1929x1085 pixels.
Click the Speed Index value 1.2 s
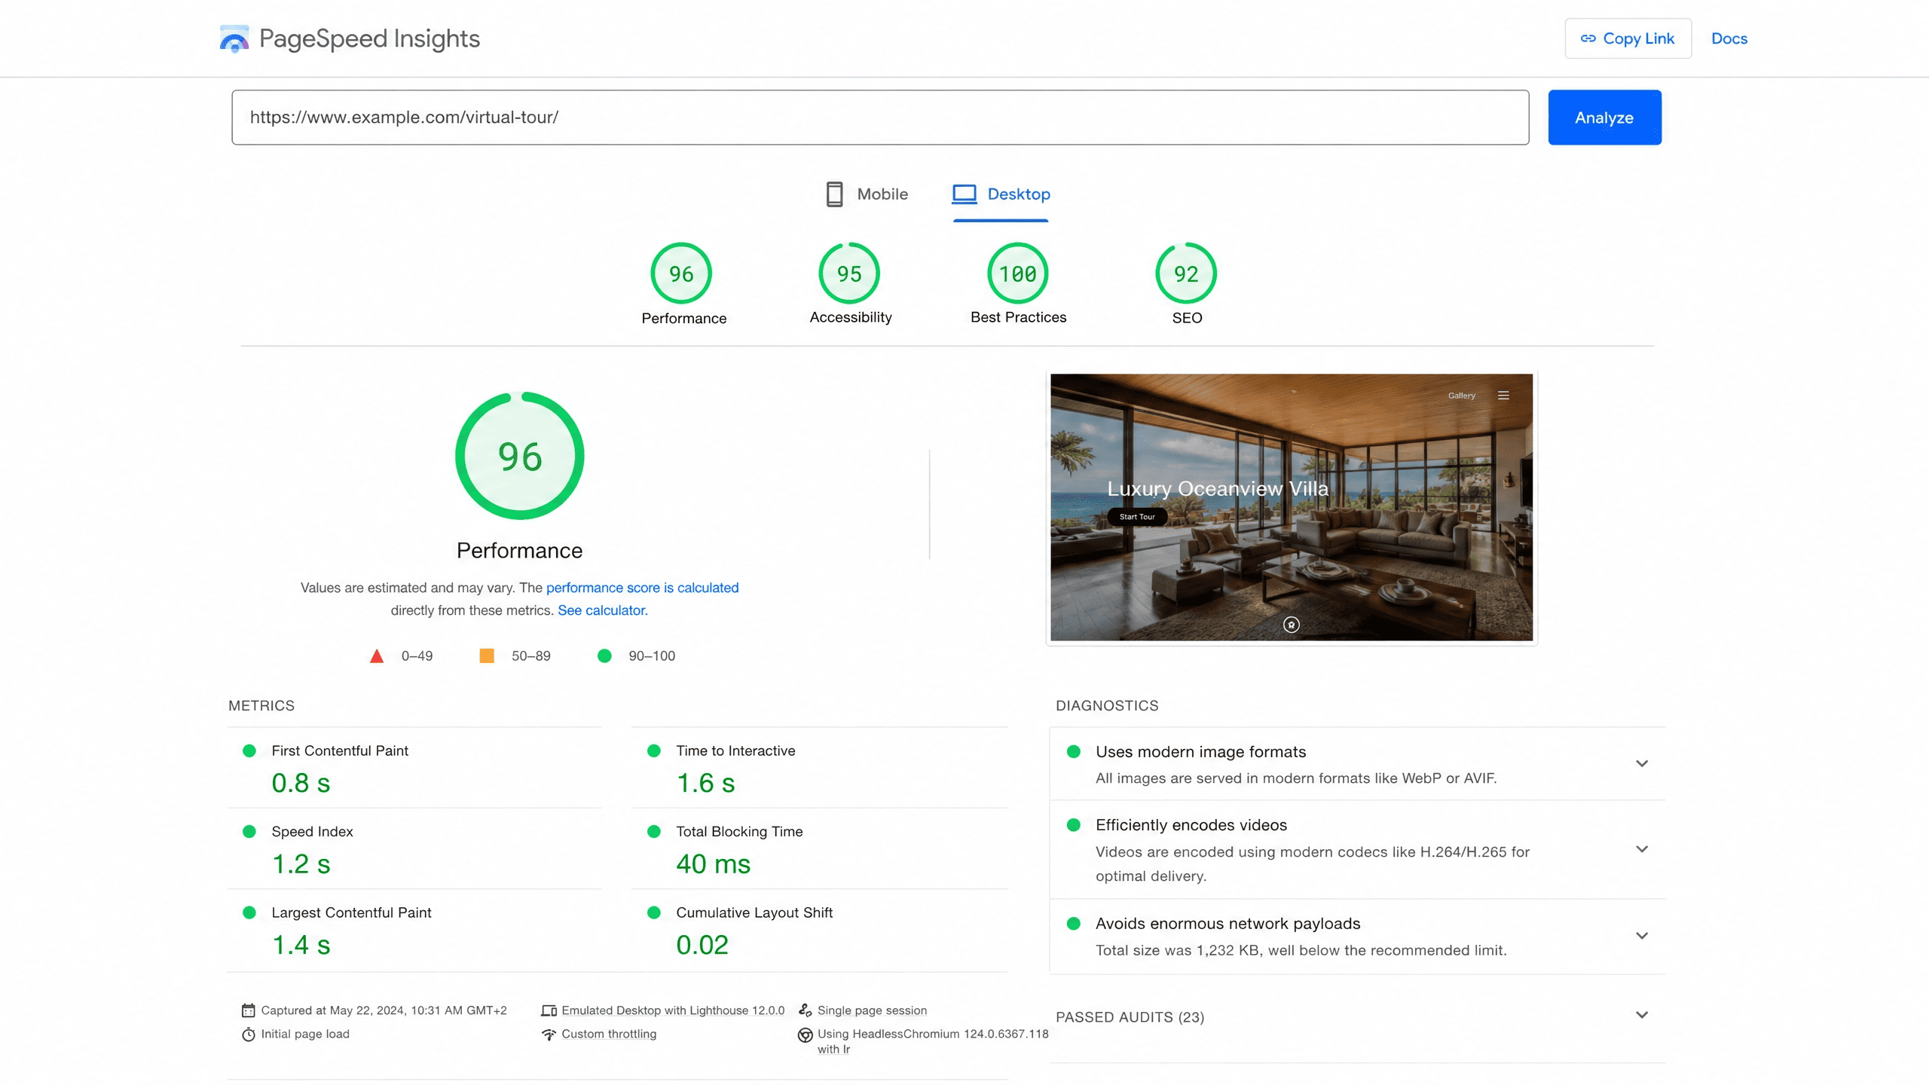(301, 864)
